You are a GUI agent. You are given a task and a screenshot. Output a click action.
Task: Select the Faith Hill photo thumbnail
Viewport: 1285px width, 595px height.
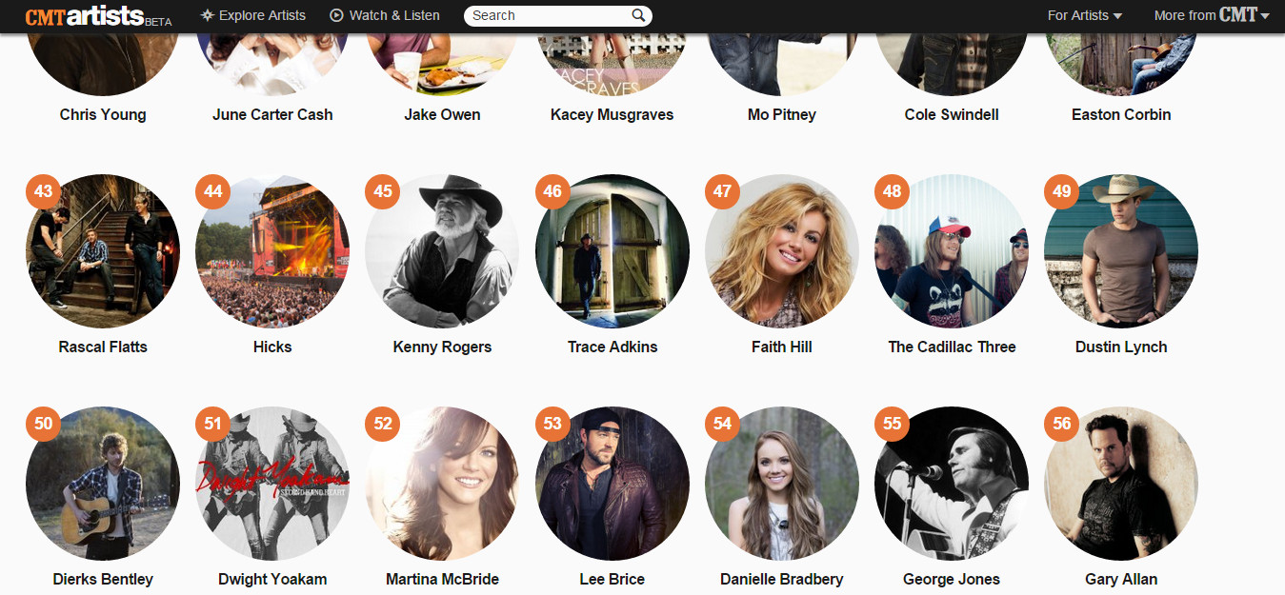(x=782, y=251)
